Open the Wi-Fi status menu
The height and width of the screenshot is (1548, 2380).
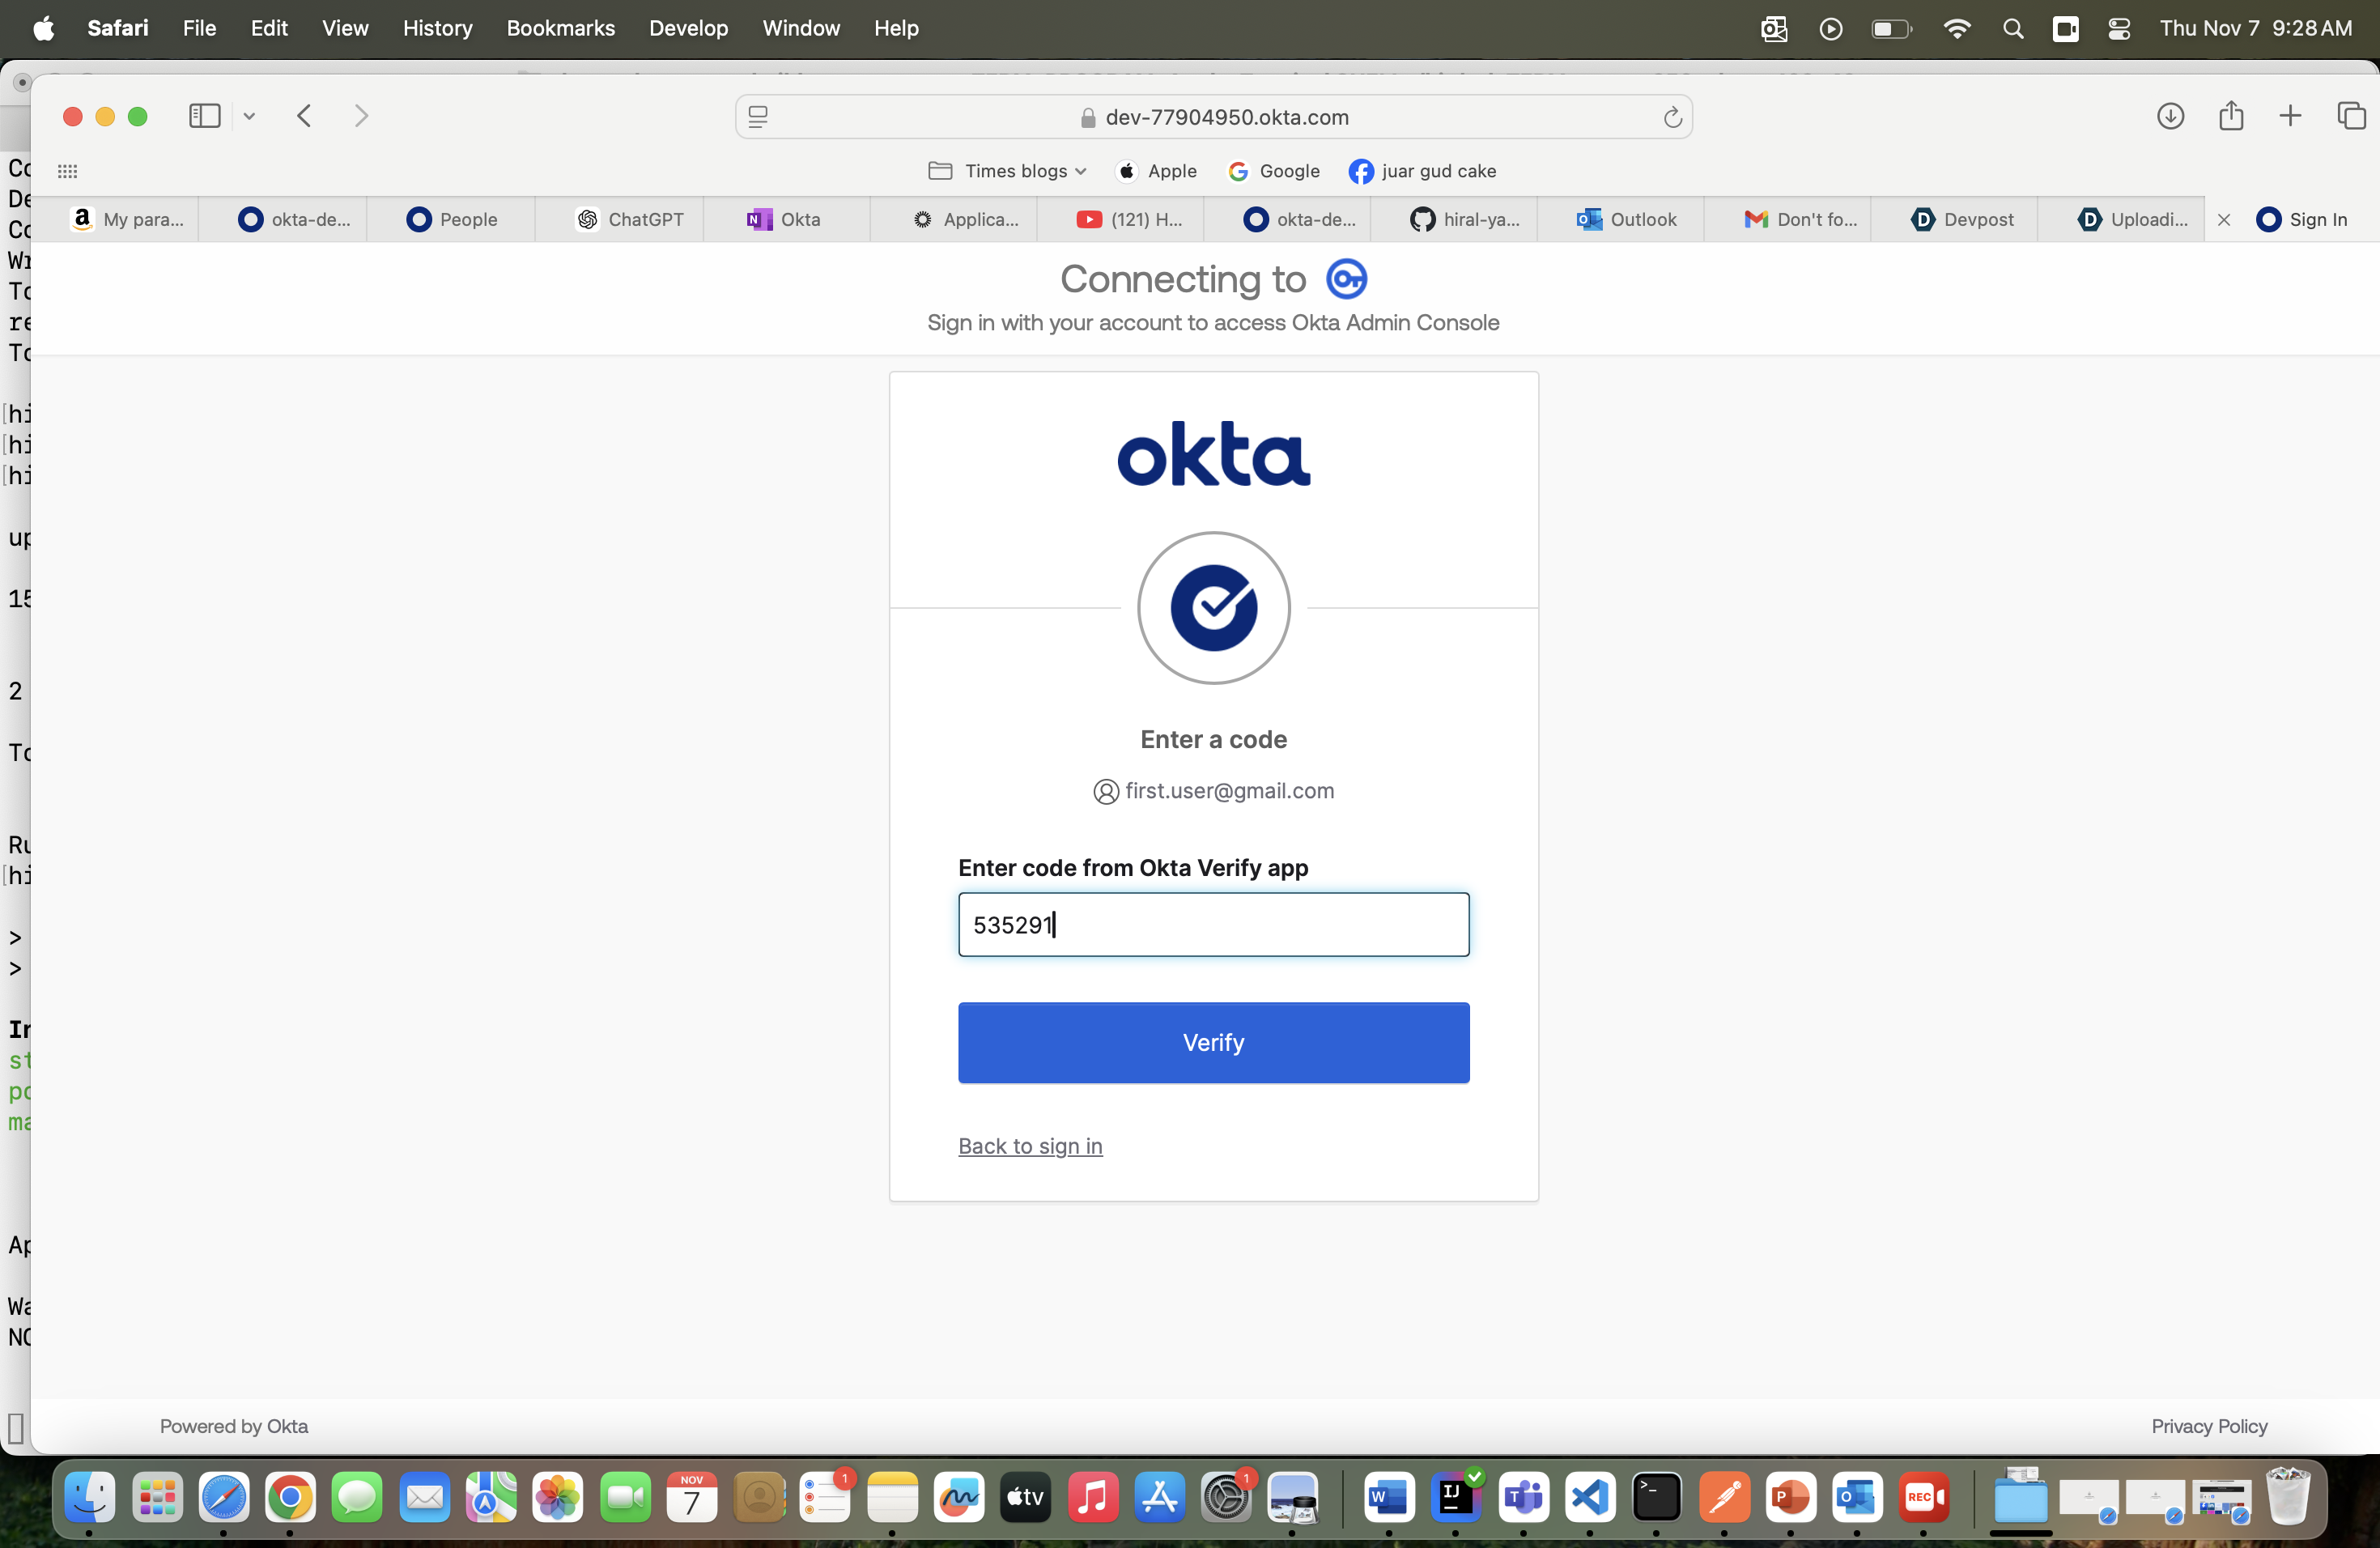pyautogui.click(x=1956, y=28)
